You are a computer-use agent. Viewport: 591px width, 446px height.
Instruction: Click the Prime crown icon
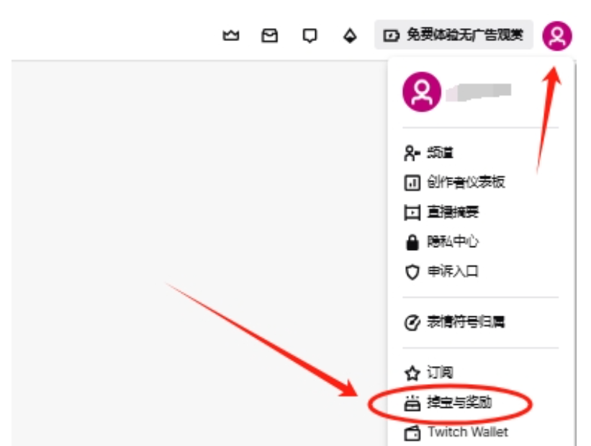tap(230, 35)
